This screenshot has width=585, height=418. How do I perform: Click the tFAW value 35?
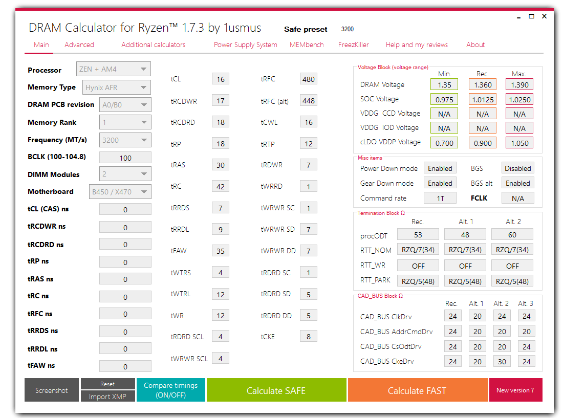click(x=221, y=251)
